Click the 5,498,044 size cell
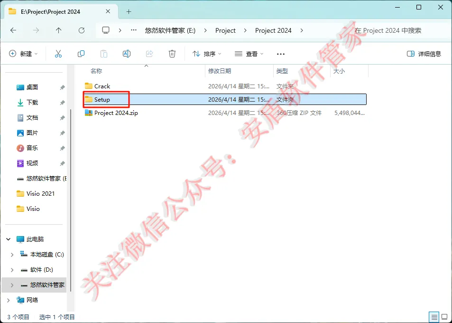Viewport: 452px width, 323px height. (x=350, y=113)
